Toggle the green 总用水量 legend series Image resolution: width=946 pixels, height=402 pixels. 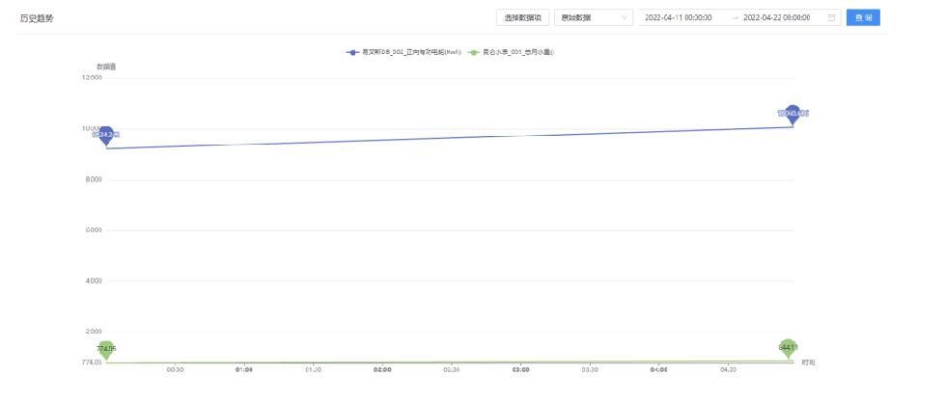(x=517, y=52)
